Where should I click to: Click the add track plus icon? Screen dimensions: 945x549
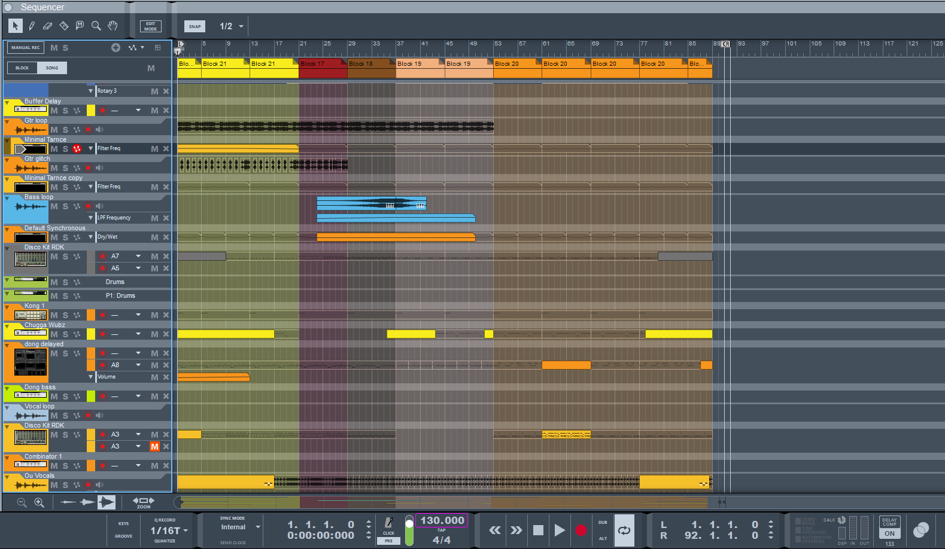coord(116,48)
